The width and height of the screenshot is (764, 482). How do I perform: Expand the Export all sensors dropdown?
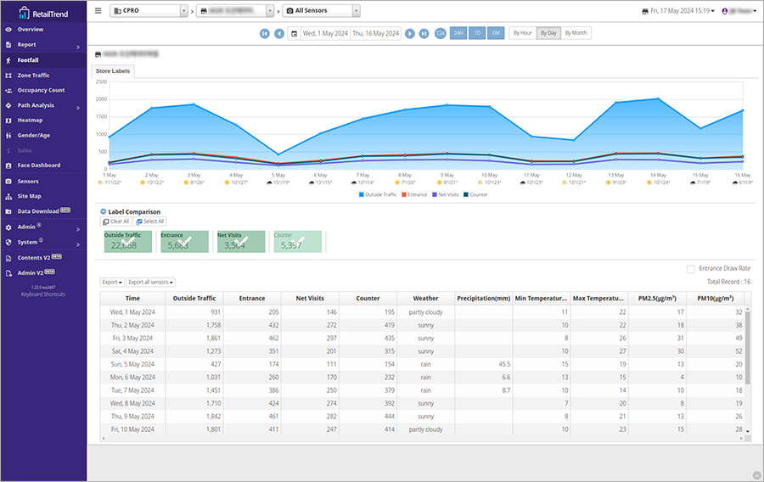coord(151,282)
